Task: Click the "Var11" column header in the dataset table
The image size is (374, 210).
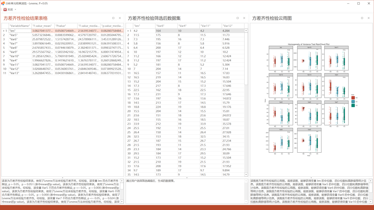Action: pyautogui.click(x=211, y=26)
